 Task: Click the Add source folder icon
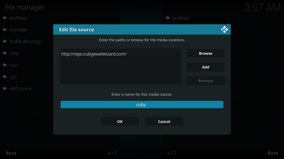tap(5, 88)
